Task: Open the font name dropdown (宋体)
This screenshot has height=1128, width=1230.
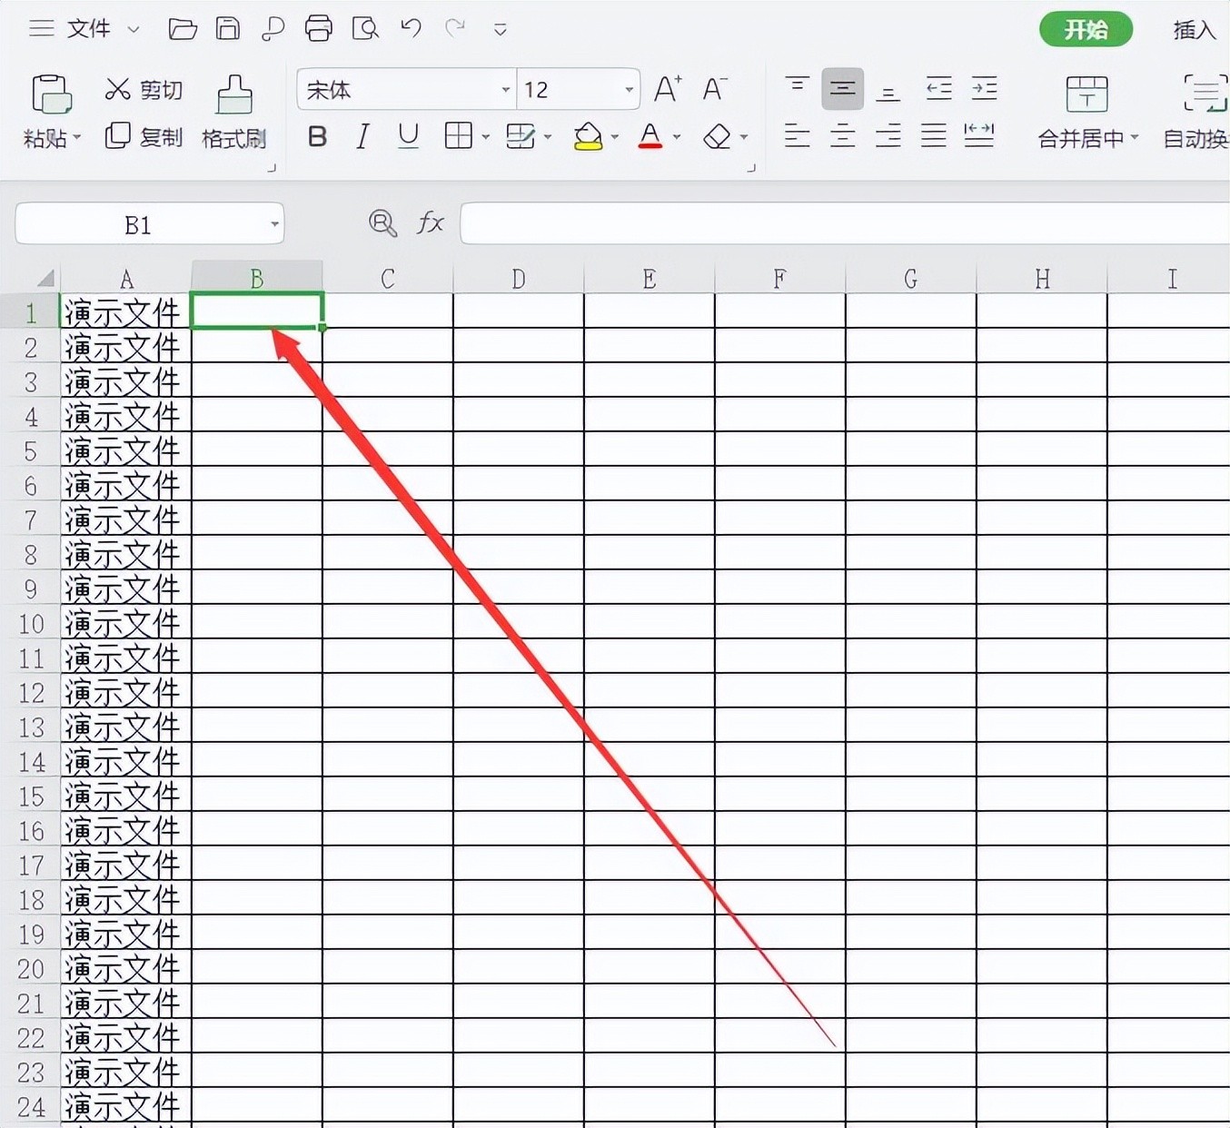Action: coord(505,90)
